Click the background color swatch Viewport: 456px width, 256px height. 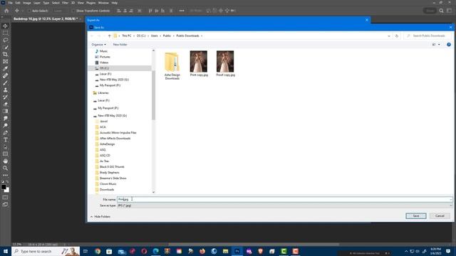[7, 191]
